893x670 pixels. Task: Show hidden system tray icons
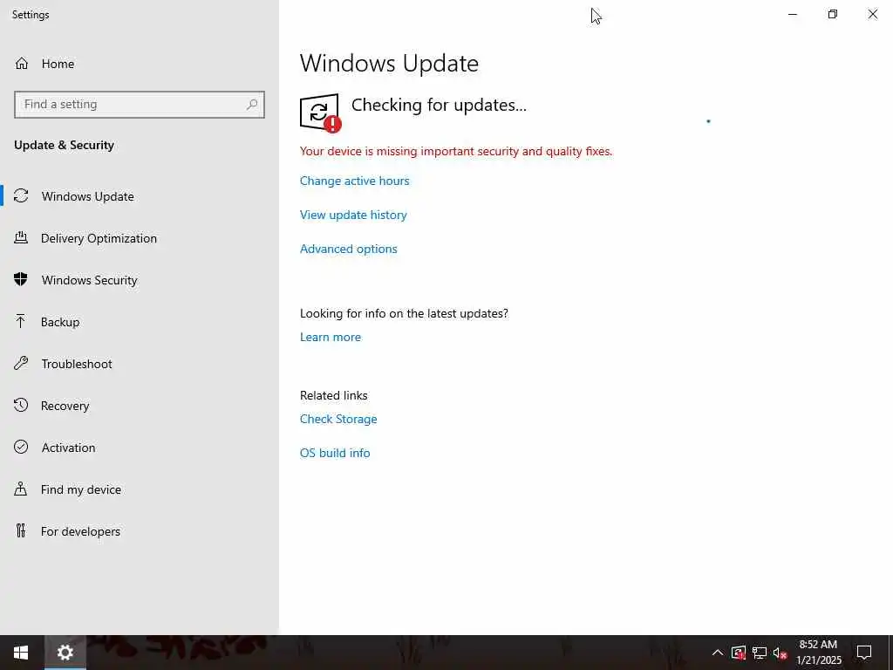click(x=718, y=653)
